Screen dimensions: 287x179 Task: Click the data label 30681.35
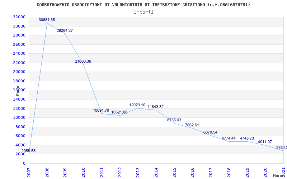pos(47,20)
